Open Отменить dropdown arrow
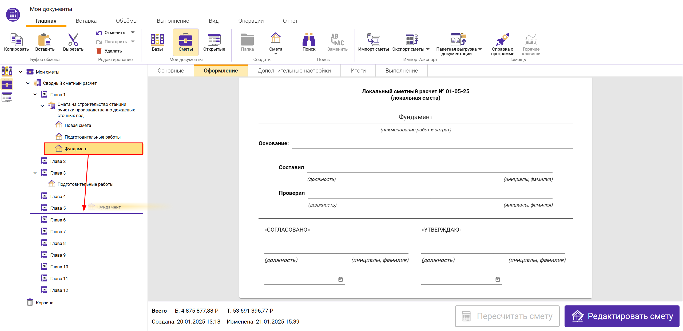The image size is (683, 331). [133, 33]
